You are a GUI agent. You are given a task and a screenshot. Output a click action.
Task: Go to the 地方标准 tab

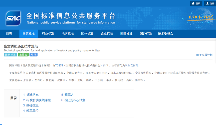tap(68, 34)
